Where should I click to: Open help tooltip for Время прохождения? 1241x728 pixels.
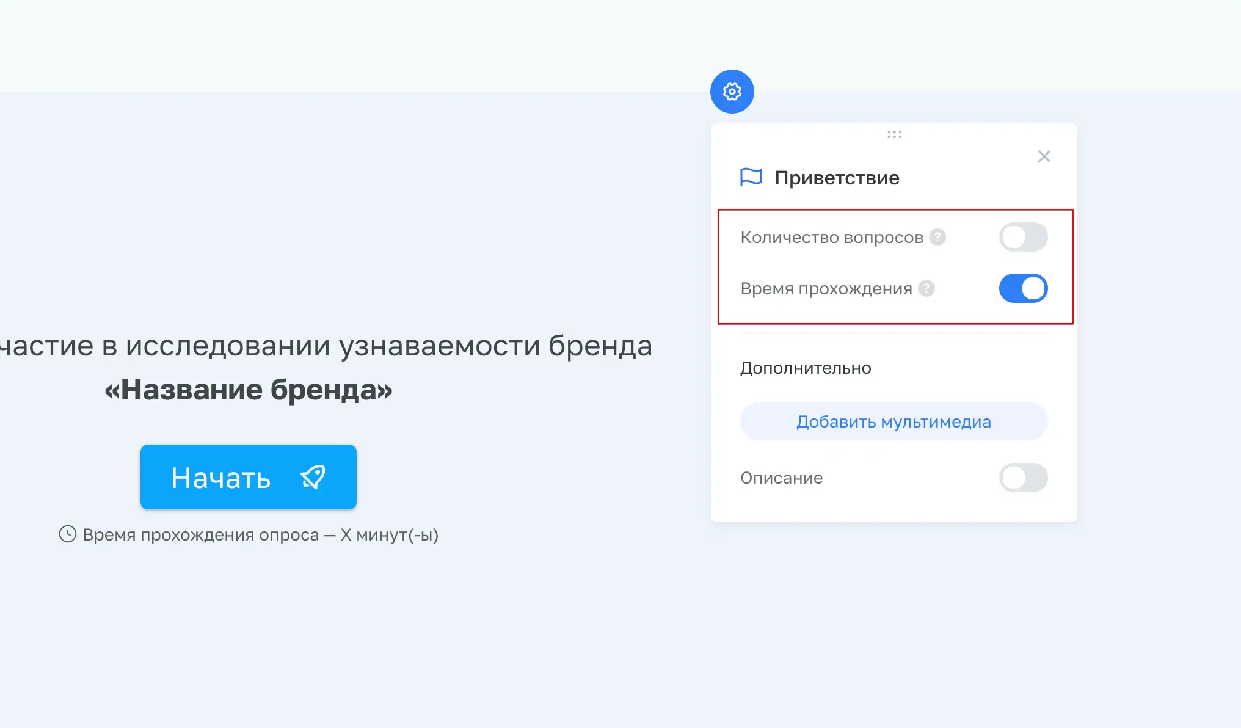point(926,288)
